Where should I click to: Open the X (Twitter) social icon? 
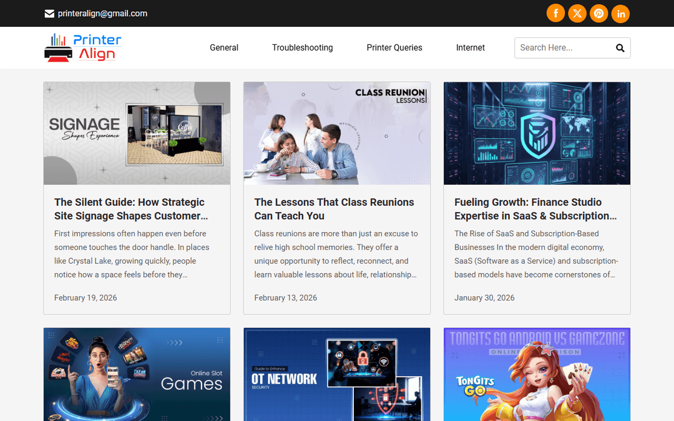click(577, 13)
